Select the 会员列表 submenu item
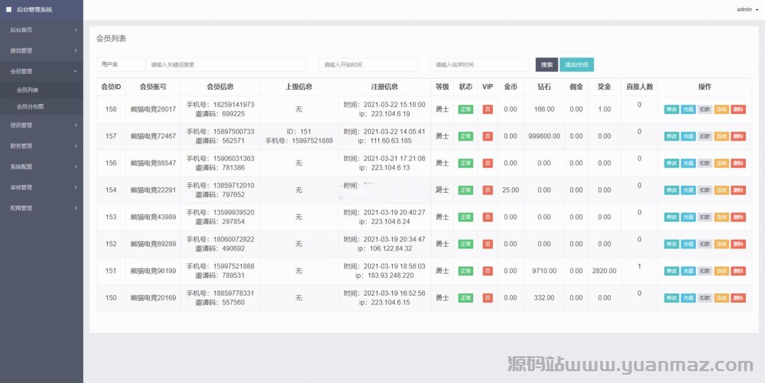The height and width of the screenshot is (383, 765). pyautogui.click(x=27, y=90)
